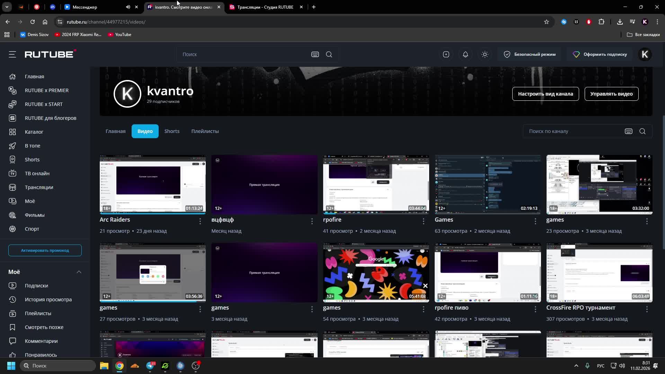This screenshot has height=374, width=665.
Task: Reload the page
Action: [33, 22]
